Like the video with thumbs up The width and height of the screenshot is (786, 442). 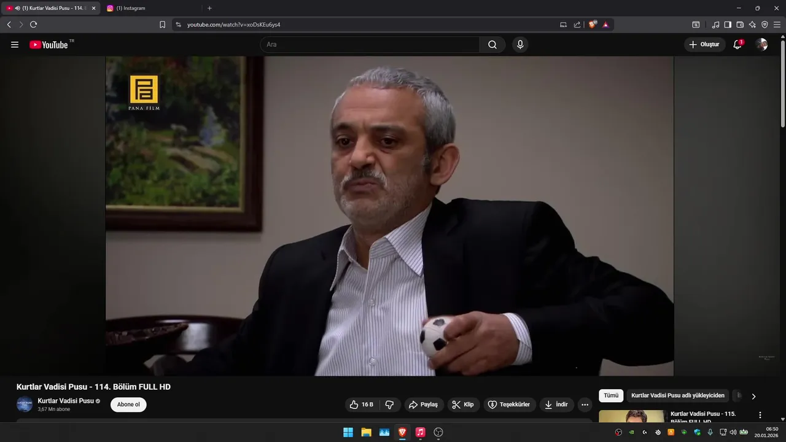tap(362, 405)
